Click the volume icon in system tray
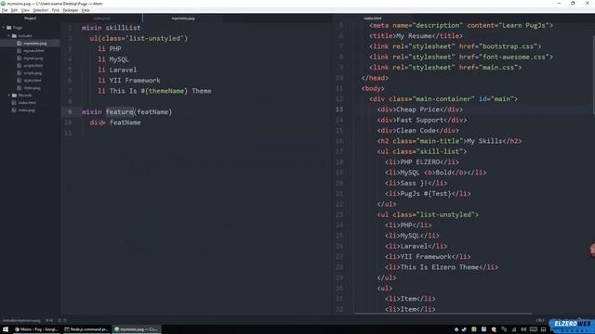 coord(523,329)
